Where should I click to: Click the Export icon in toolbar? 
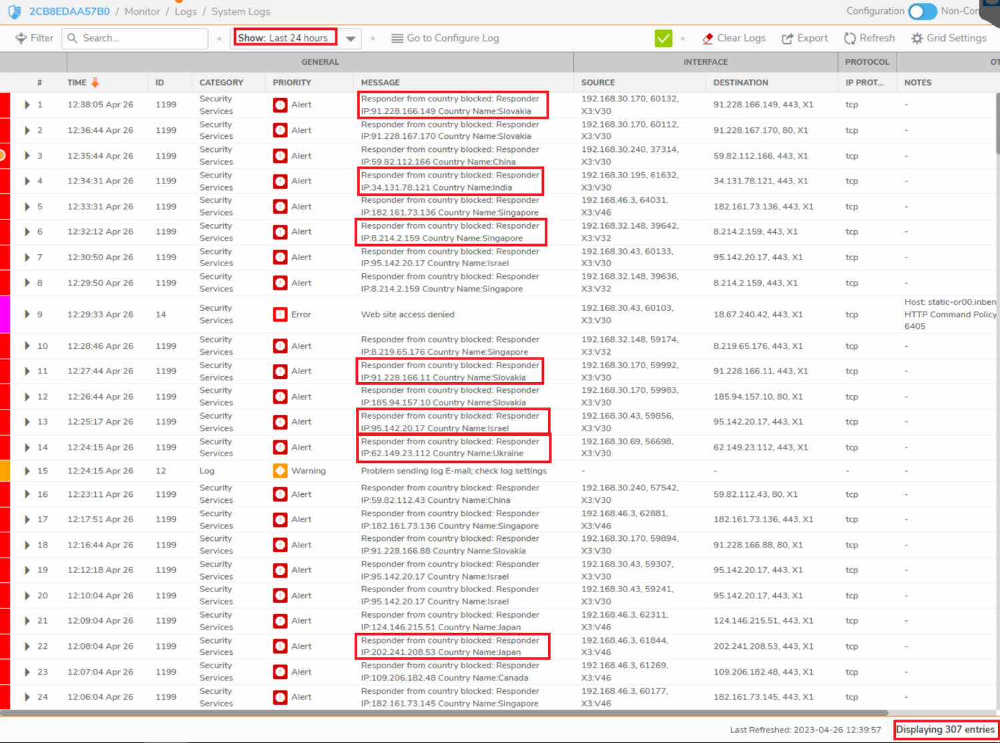click(787, 39)
